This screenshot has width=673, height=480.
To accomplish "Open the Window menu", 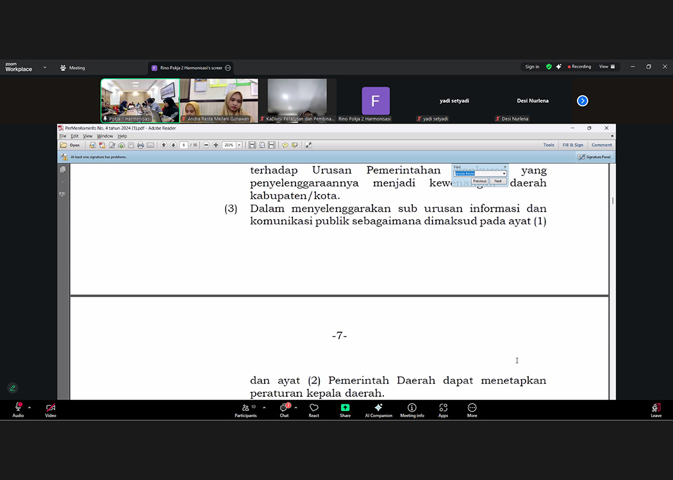I will [x=104, y=136].
